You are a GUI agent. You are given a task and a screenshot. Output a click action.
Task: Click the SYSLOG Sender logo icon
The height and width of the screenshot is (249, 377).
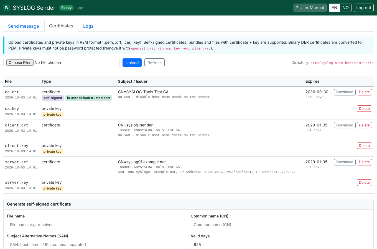point(7,8)
